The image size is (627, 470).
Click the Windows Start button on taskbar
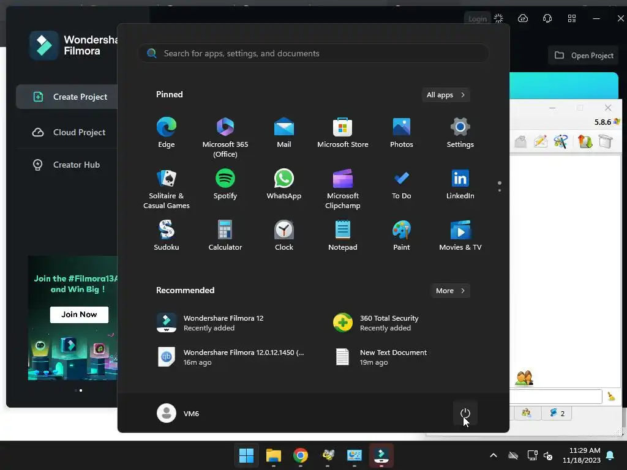click(x=246, y=455)
